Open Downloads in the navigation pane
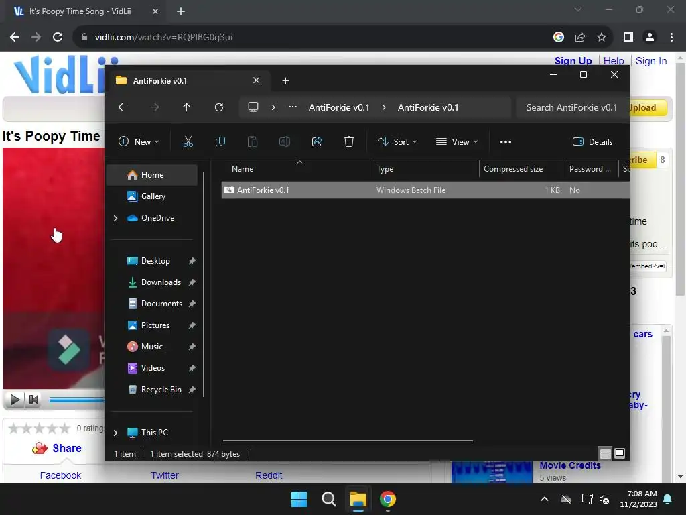Screen dimensions: 686x515 (x=152, y=282)
